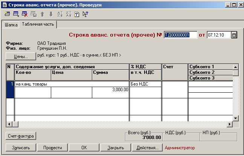Activate the What's This help pointer
The image size is (244, 156).
click(x=85, y=14)
